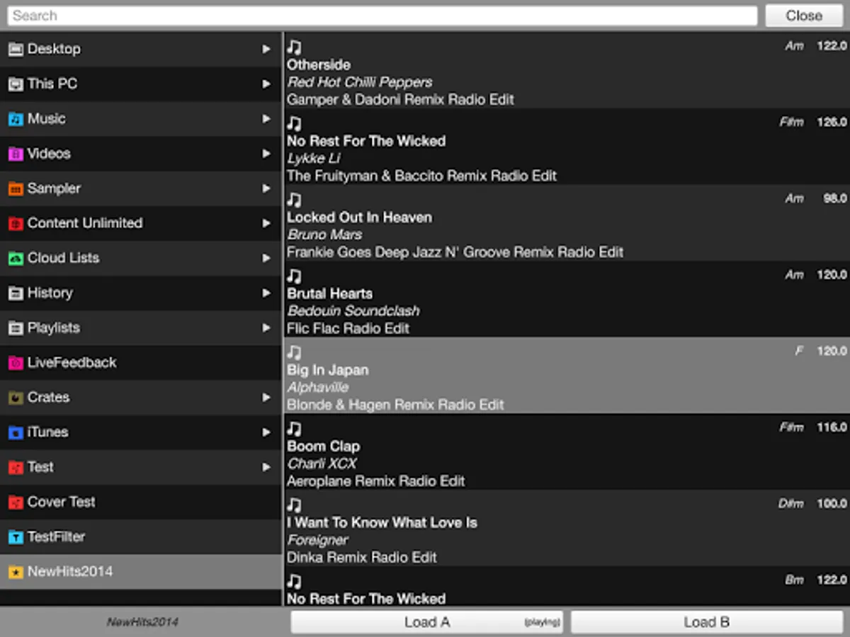850x637 pixels.
Task: Select the Brutal Hearts track title
Action: pos(330,294)
